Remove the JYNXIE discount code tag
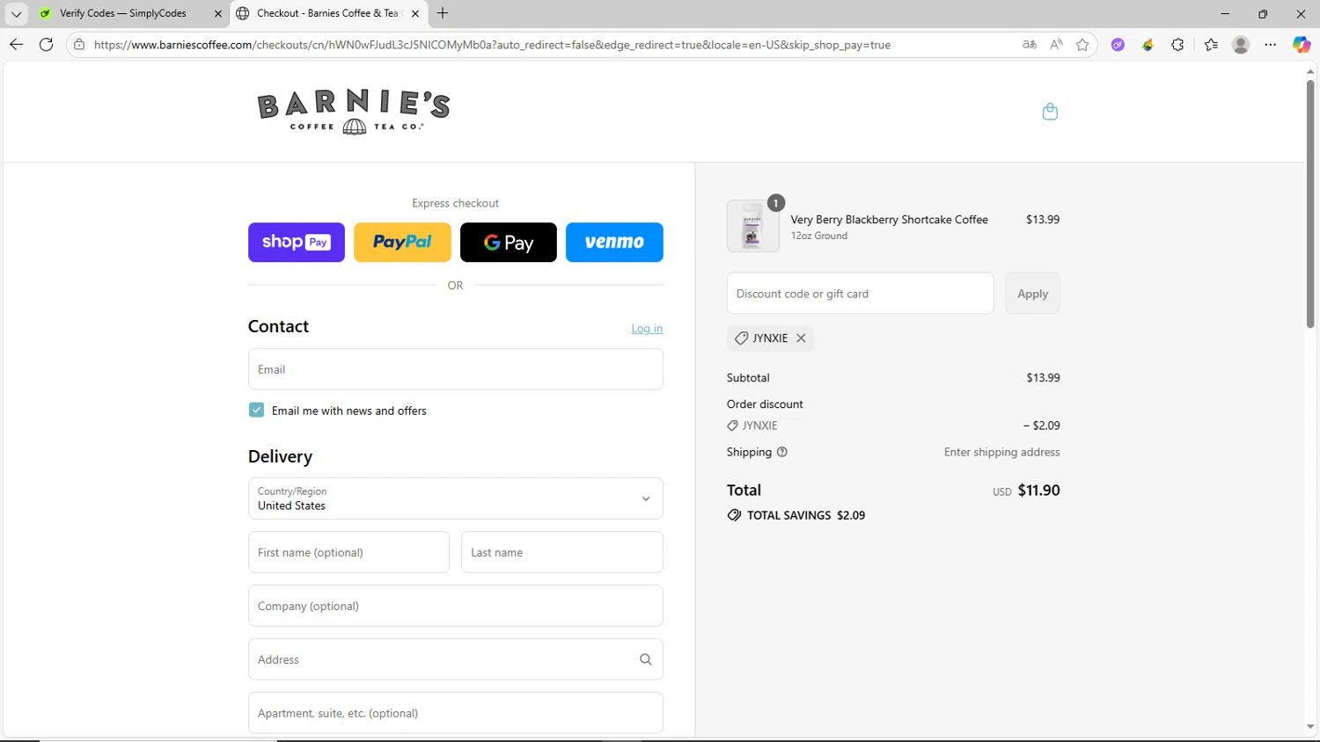Screen dimensions: 1320x742 [x=801, y=338]
